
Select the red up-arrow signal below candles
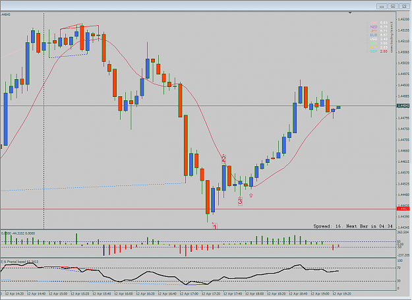(251, 195)
